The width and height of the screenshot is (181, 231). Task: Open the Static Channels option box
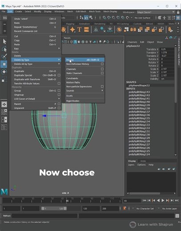pos(102,73)
